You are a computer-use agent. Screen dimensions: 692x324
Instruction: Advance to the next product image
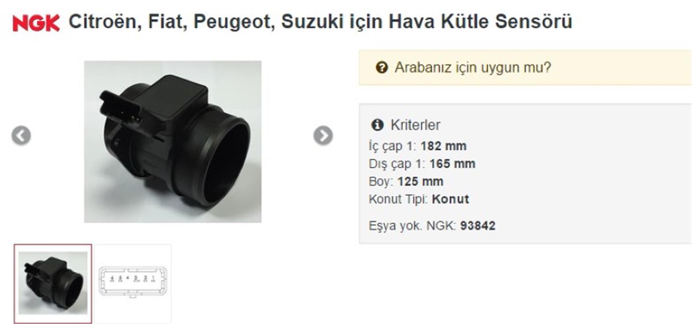[323, 135]
